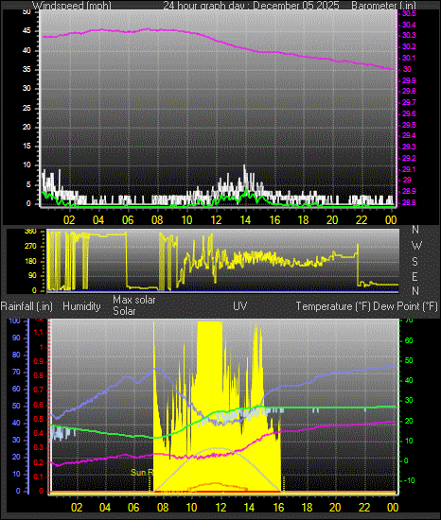Click hour 14 on the windspeed chart
Viewport: 441px width, 520px height.
pyautogui.click(x=245, y=220)
